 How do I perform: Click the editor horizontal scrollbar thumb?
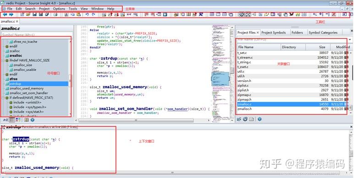[x=136, y=120]
